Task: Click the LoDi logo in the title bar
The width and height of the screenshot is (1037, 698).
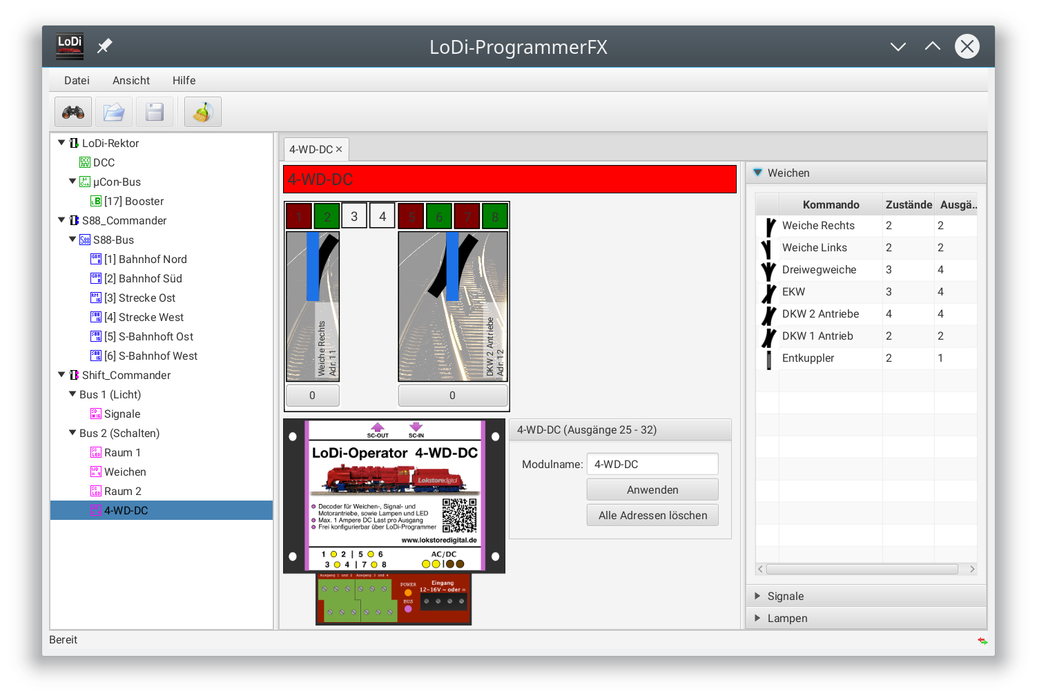Action: 69,46
